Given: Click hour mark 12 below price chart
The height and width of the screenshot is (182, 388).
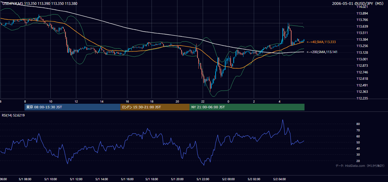Looking at the screenshot, I should [x=76, y=102].
